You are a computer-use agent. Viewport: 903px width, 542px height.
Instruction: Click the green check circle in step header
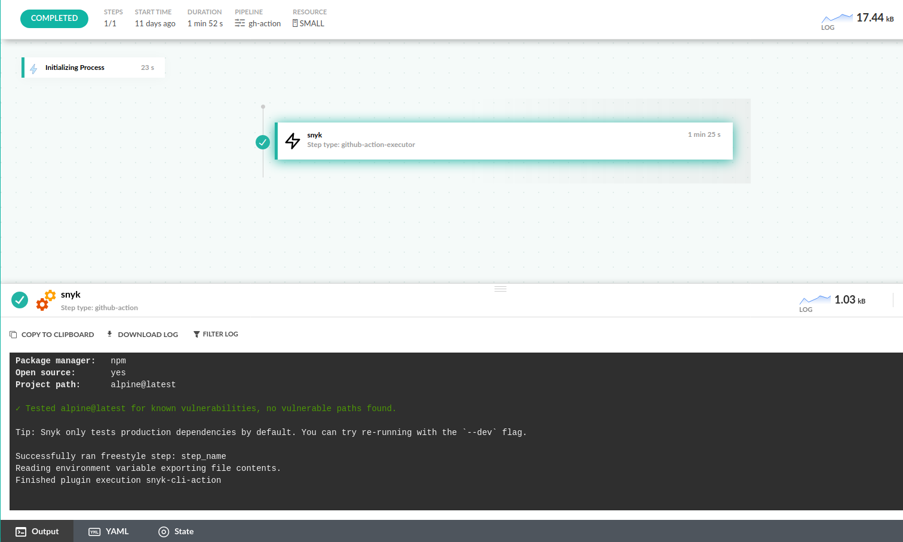click(20, 300)
